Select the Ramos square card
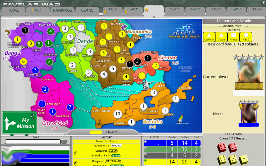The height and width of the screenshot is (166, 266). [233, 37]
